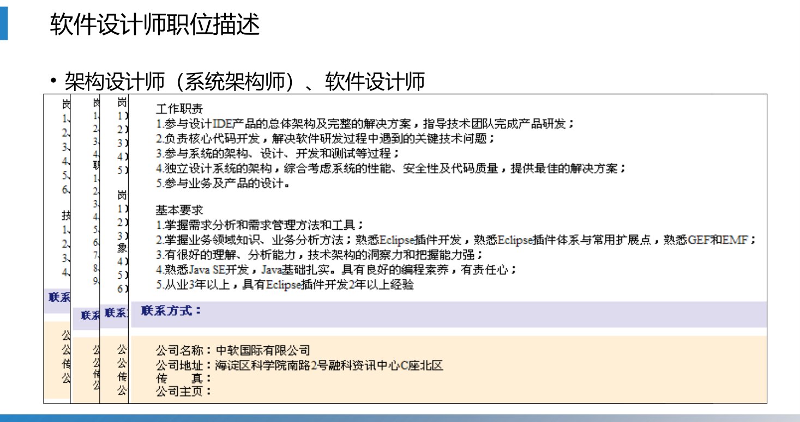The height and width of the screenshot is (422, 800).
Task: Click the full "联系方式：" section header
Action: pos(449,314)
